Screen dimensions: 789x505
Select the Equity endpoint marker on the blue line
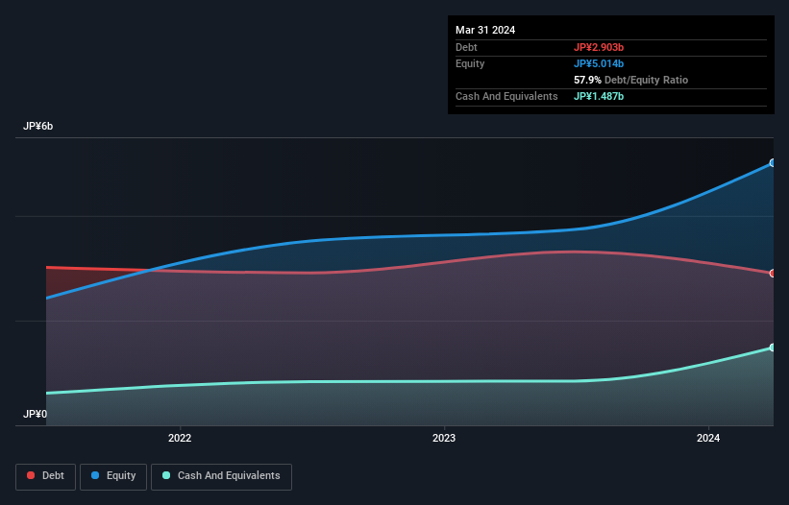pyautogui.click(x=773, y=163)
